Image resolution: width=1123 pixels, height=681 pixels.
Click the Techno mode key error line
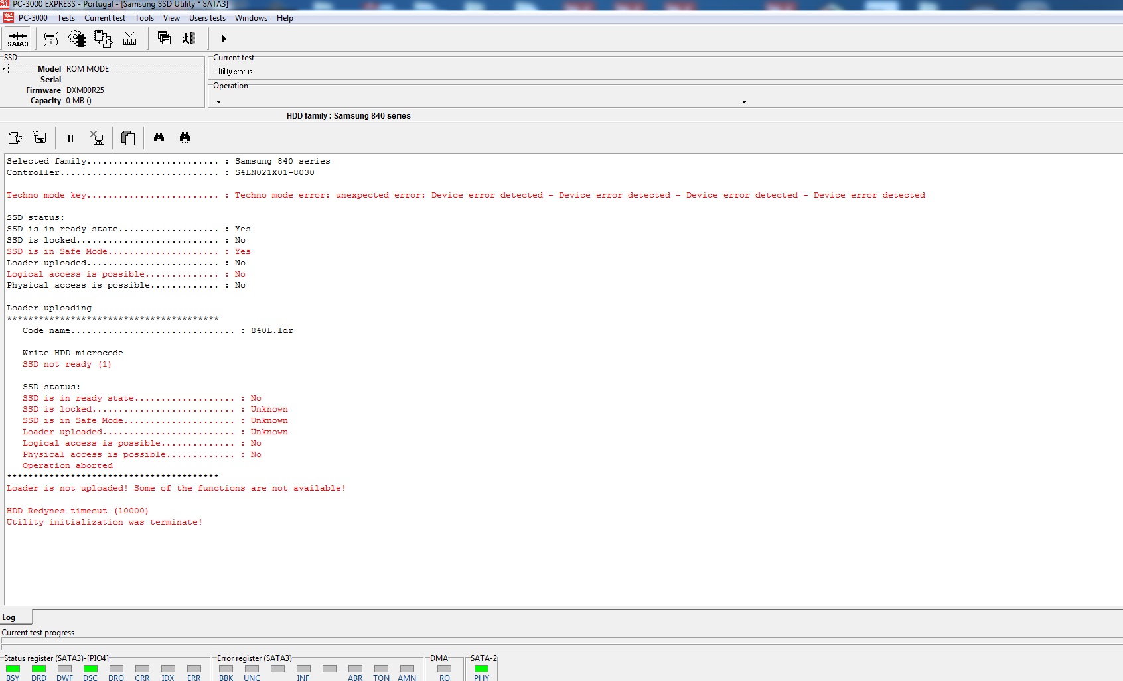(466, 195)
